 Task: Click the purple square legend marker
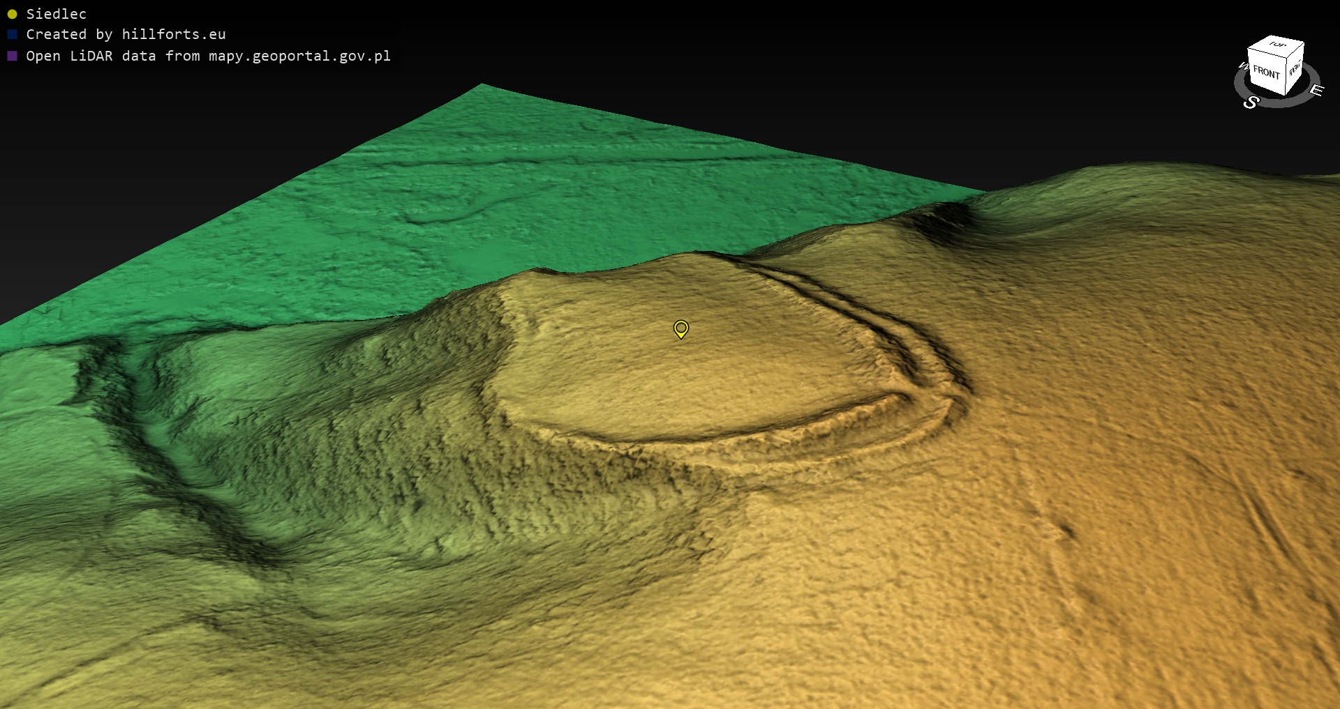(12, 56)
